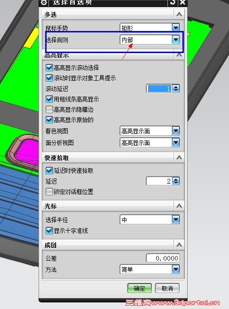
Task: Toggle 高亮显示滚动选择 checkbox
Action: (49, 68)
